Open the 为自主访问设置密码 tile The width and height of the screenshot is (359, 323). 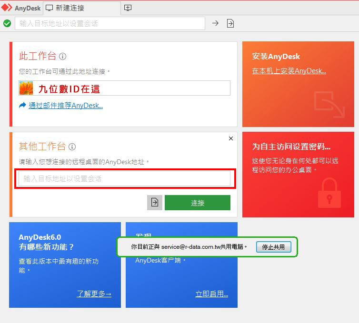(298, 175)
